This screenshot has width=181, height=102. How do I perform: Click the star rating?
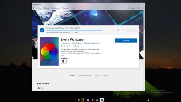coord(64,46)
